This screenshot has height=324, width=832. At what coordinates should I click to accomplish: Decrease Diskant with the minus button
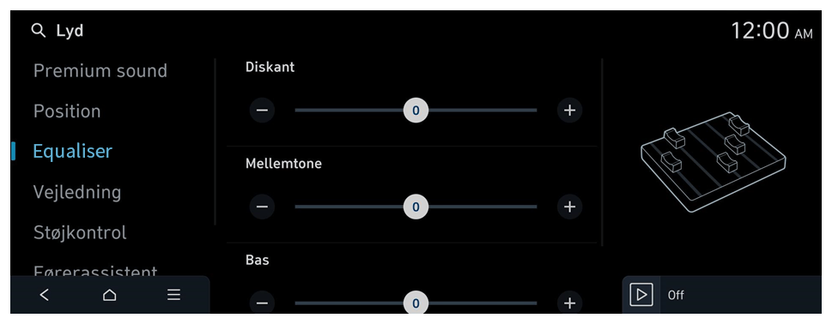pyautogui.click(x=262, y=110)
